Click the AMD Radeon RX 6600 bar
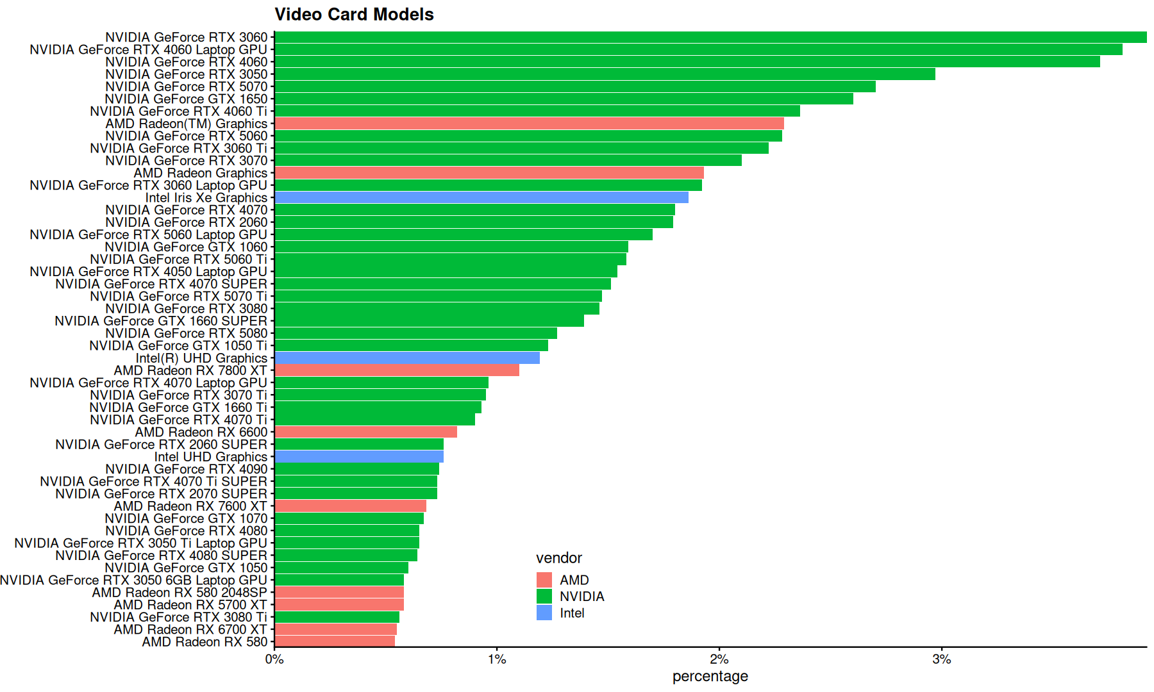The height and width of the screenshot is (692, 1154). pyautogui.click(x=366, y=432)
